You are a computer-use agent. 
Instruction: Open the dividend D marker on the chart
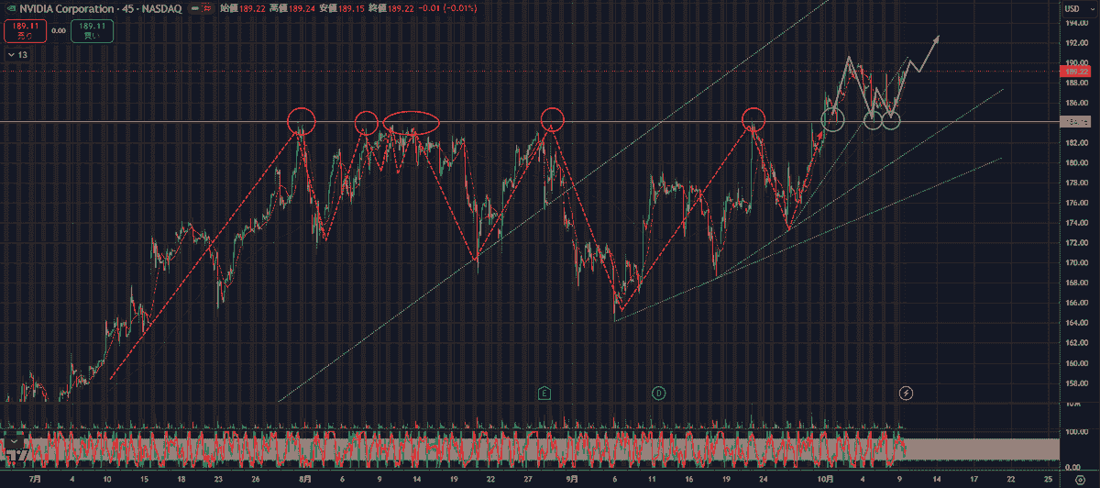tap(658, 393)
